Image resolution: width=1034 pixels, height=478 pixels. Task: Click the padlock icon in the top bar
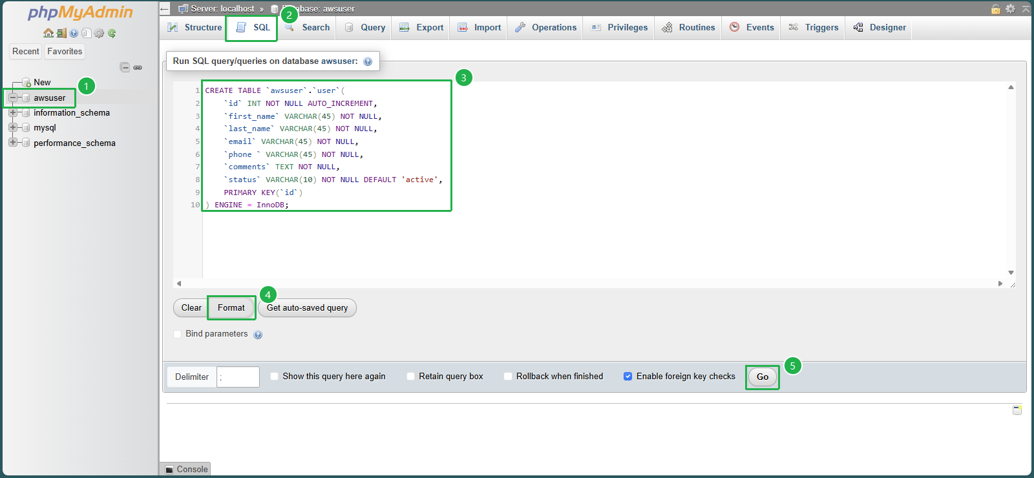coord(996,9)
